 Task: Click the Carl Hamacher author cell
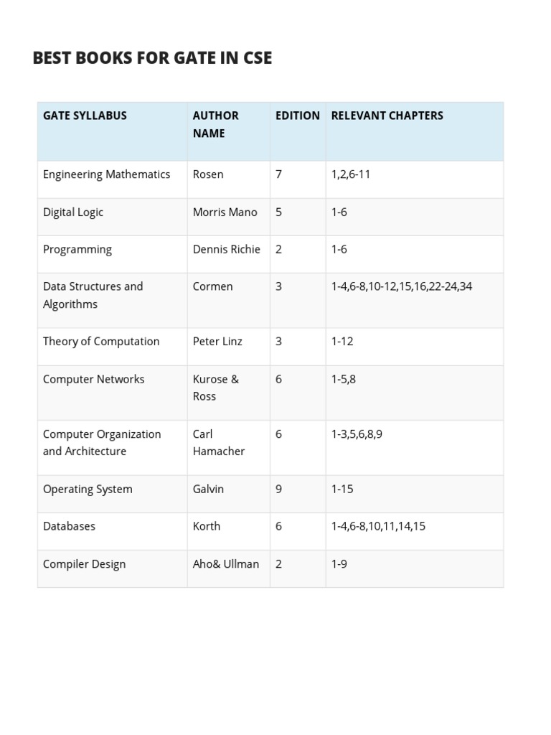point(218,443)
